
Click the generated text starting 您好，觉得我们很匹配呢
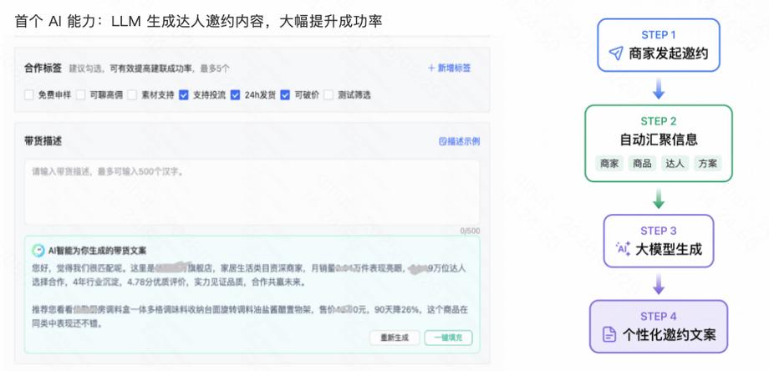248,276
